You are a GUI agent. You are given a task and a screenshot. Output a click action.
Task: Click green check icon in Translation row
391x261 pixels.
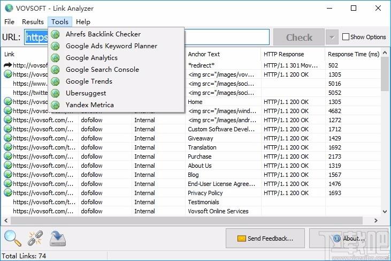point(8,147)
